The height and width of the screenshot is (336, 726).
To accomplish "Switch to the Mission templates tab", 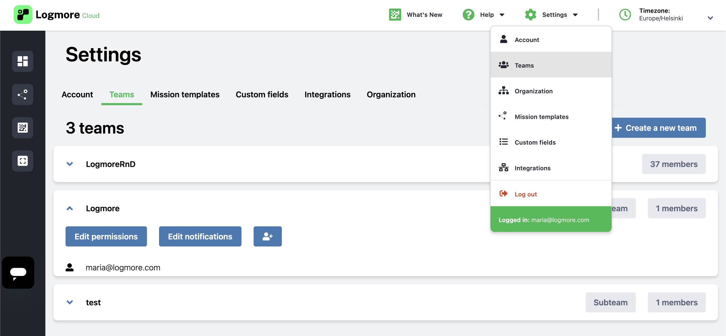I will pyautogui.click(x=185, y=95).
